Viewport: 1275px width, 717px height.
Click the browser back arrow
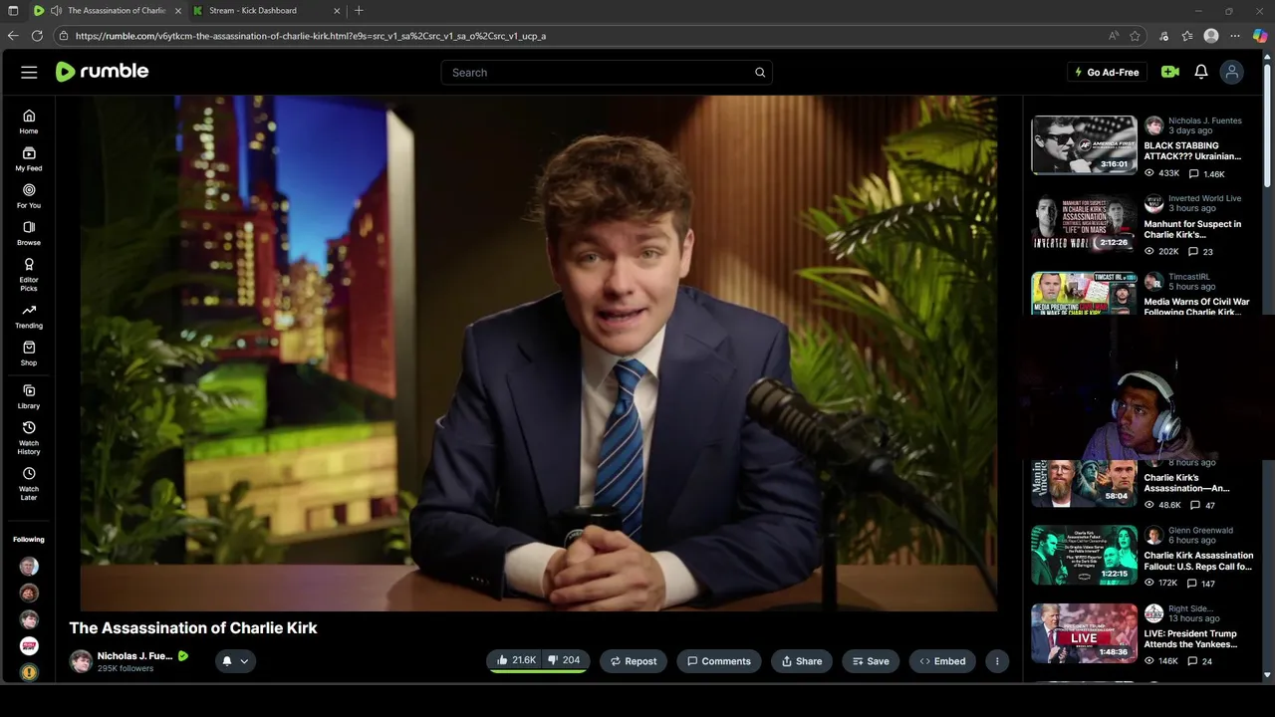pos(13,36)
